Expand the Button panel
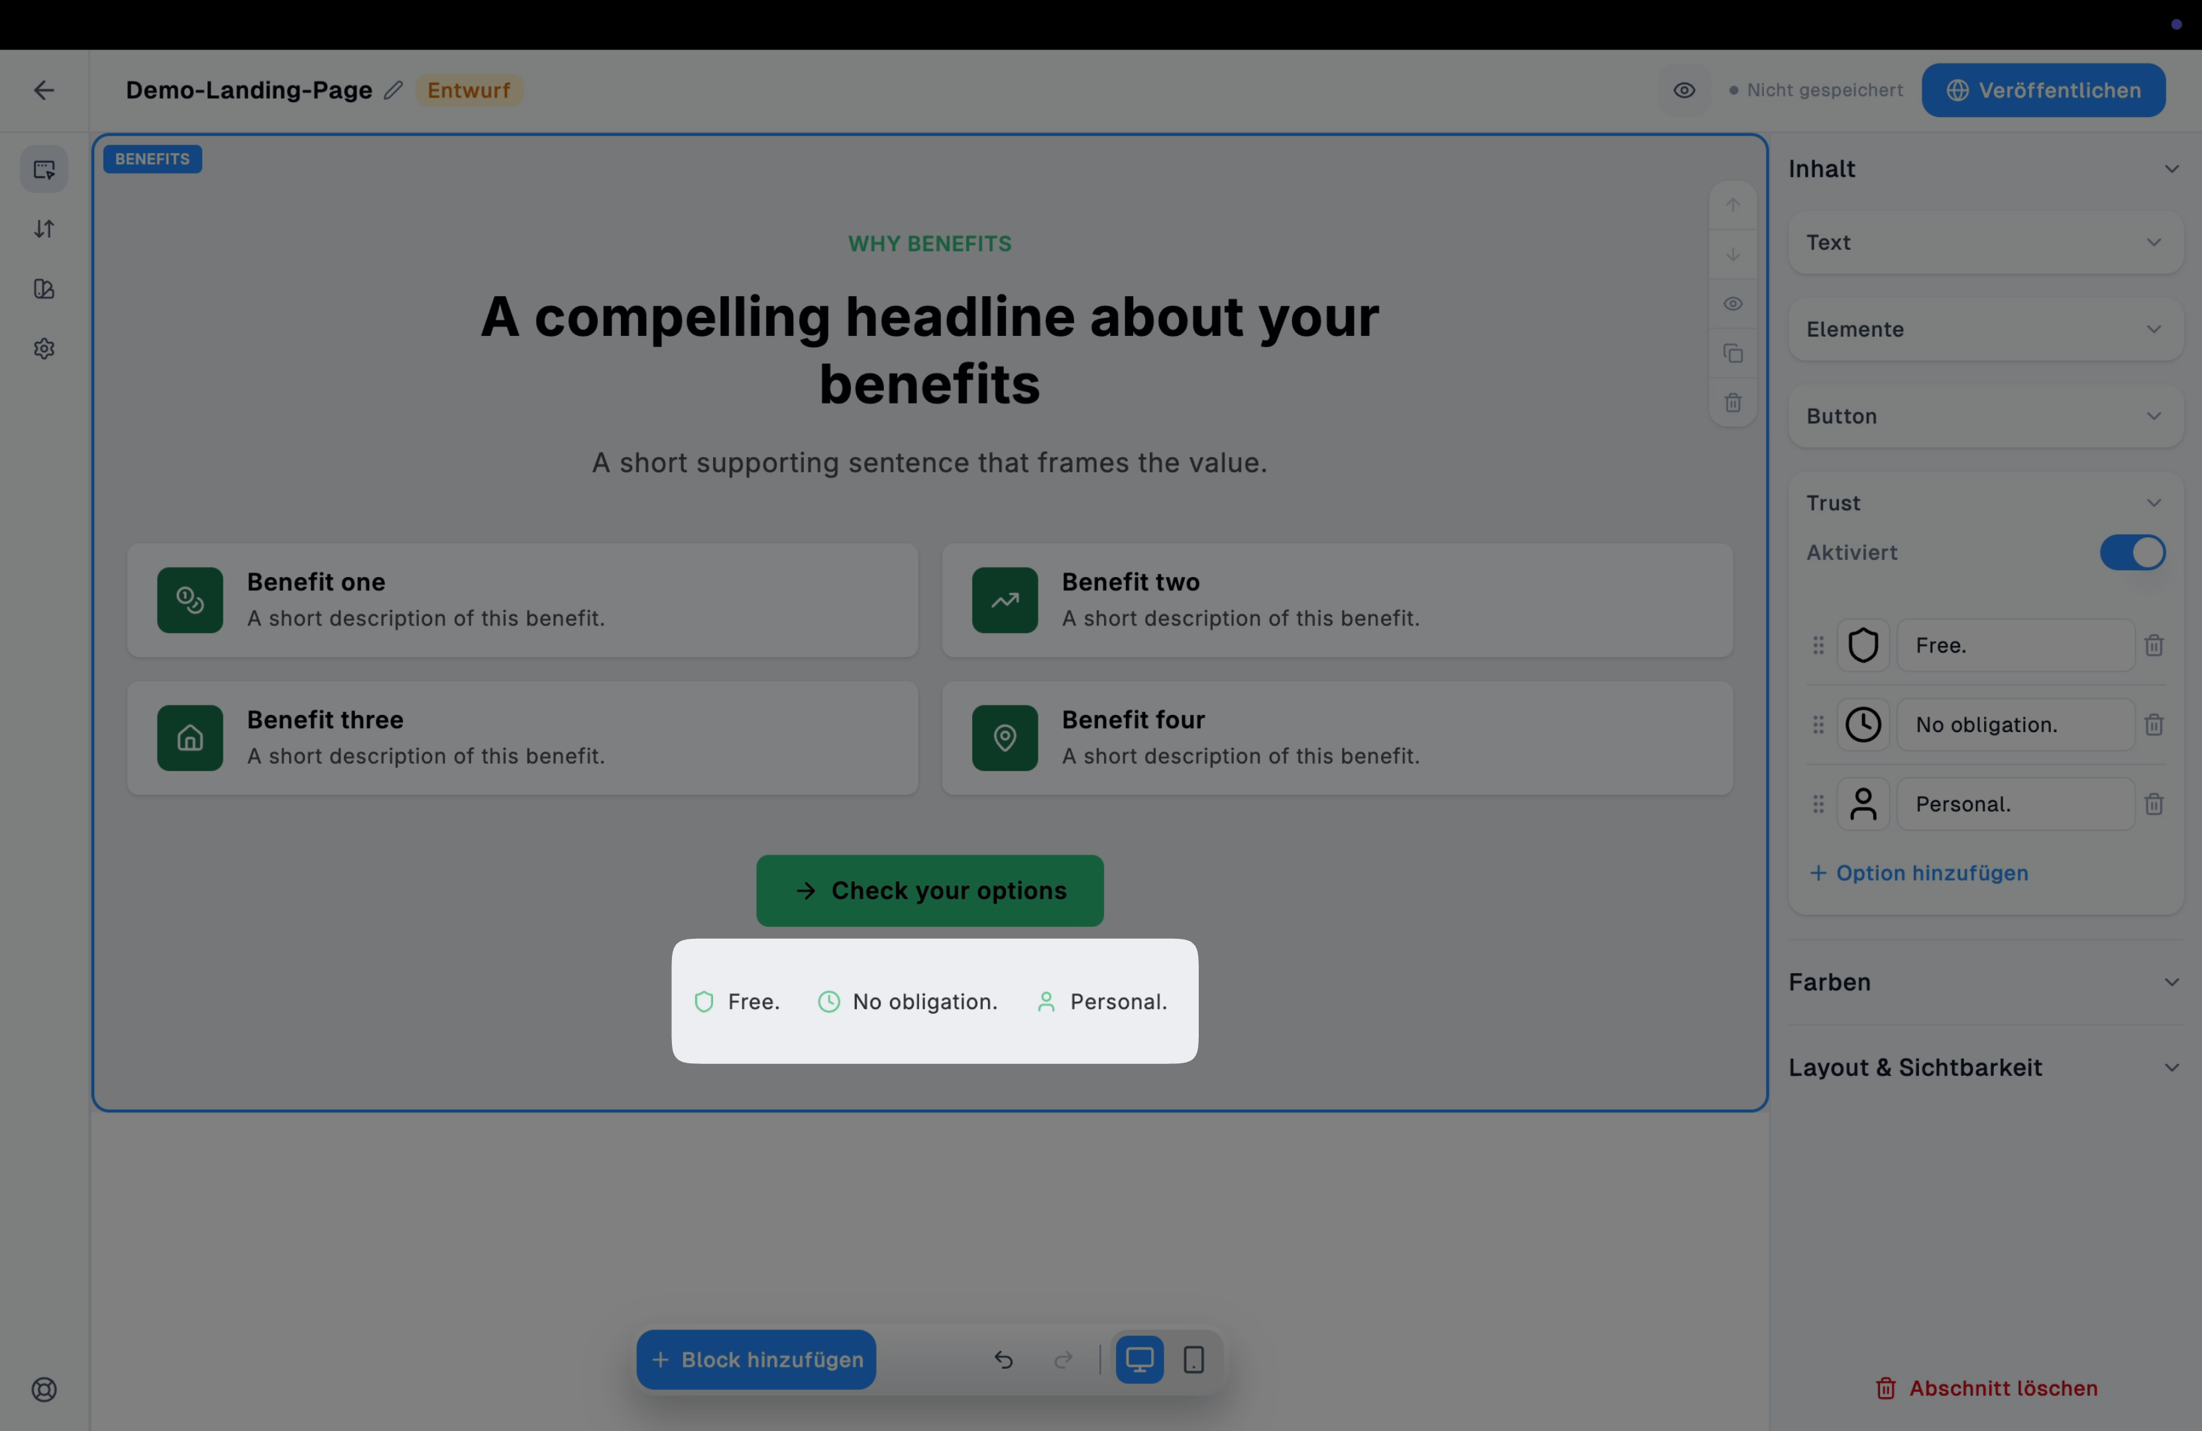The image size is (2202, 1431). pos(1985,416)
